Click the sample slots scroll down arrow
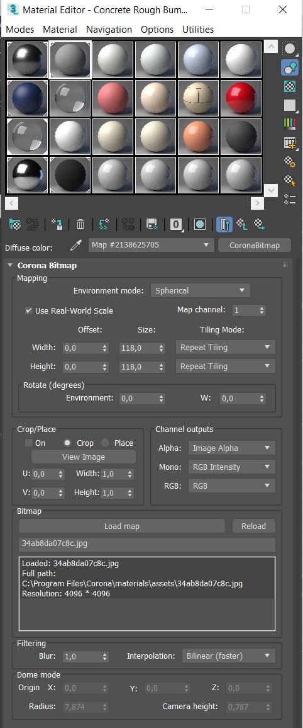This screenshot has width=303, height=728. (270, 189)
